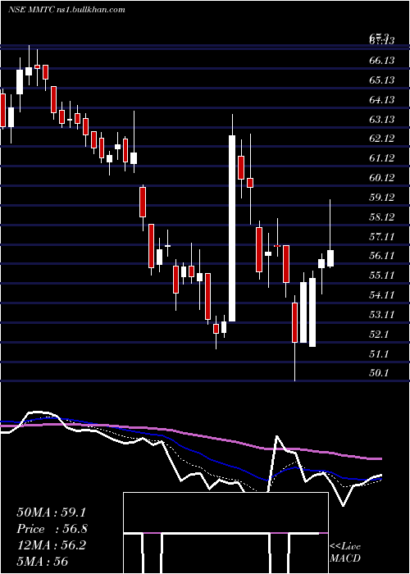Select the 59.12 price axis label
The height and width of the screenshot is (574, 410).
[x=382, y=198]
